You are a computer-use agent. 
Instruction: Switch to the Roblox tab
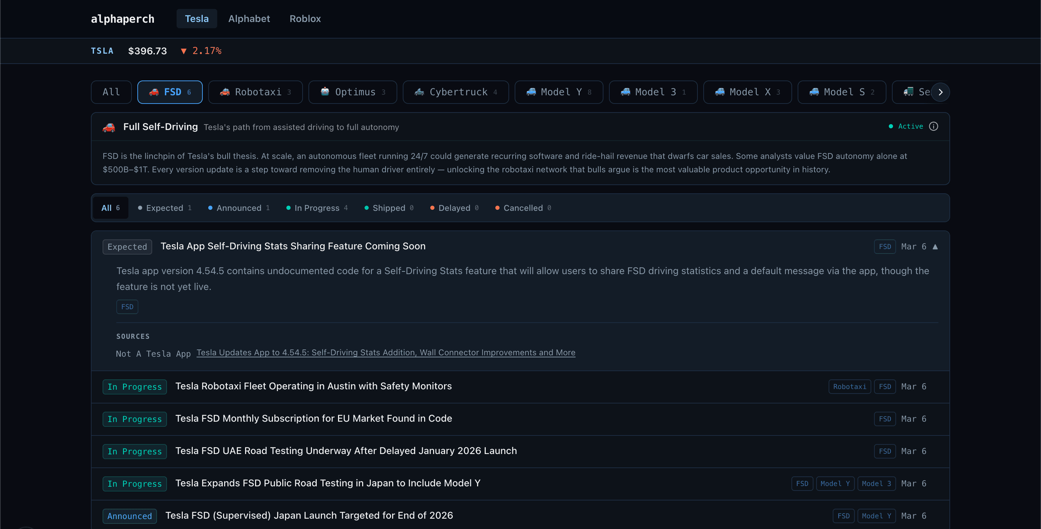pos(305,19)
